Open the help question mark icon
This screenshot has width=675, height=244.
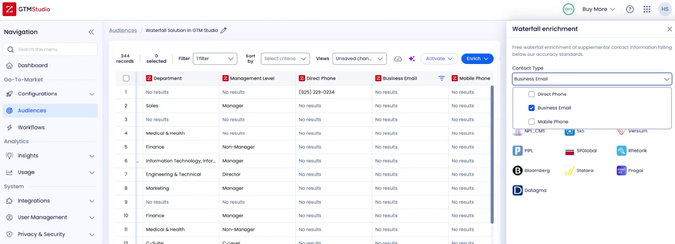630,9
